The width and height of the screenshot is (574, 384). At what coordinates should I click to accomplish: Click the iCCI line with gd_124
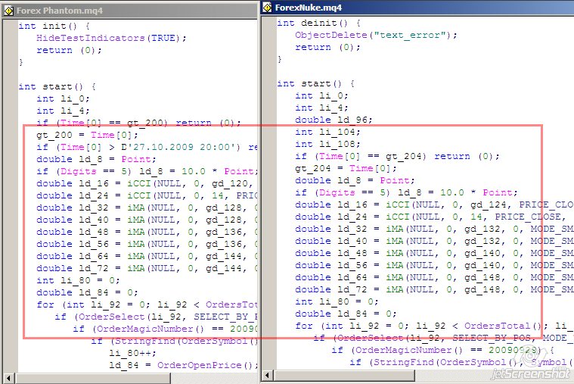[x=435, y=204]
